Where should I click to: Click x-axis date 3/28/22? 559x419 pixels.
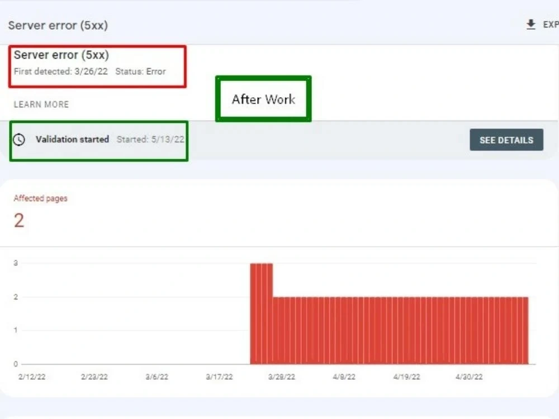282,377
